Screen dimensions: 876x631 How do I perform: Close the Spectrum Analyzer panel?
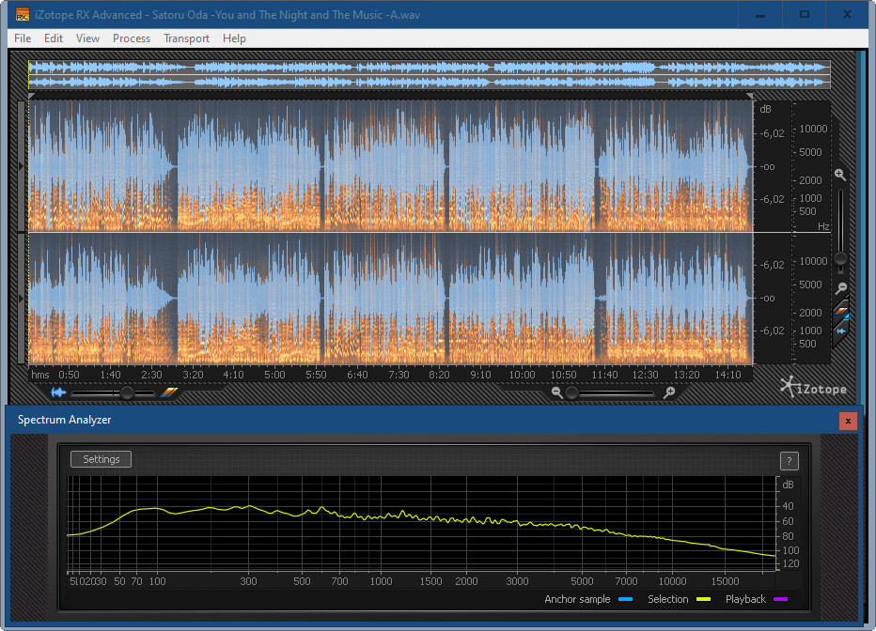click(x=848, y=421)
